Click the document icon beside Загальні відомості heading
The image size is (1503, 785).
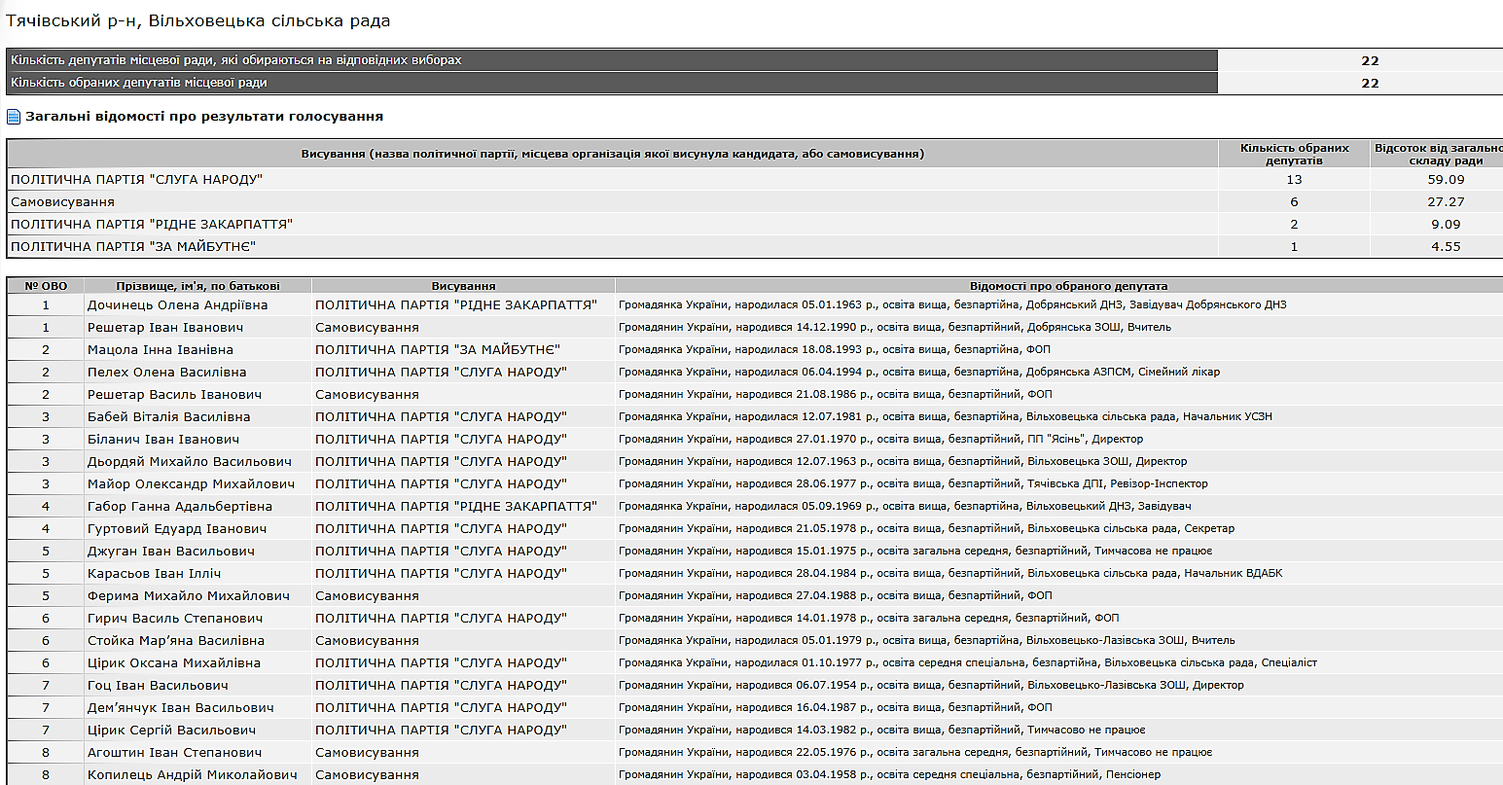tap(14, 117)
